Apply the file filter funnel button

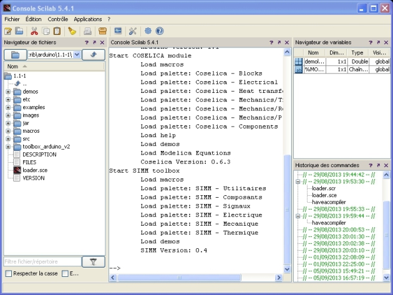point(93,262)
